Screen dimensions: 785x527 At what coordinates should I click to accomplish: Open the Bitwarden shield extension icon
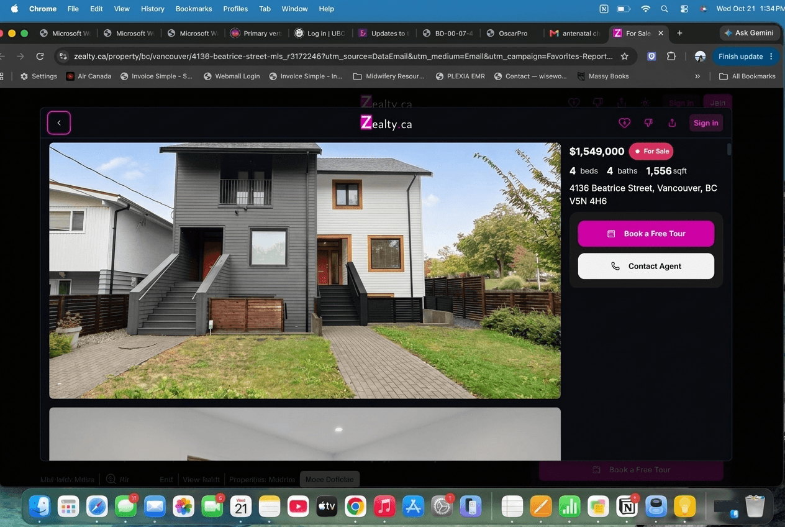651,57
